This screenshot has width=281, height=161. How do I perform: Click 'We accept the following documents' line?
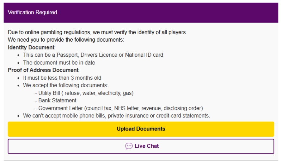[65, 85]
